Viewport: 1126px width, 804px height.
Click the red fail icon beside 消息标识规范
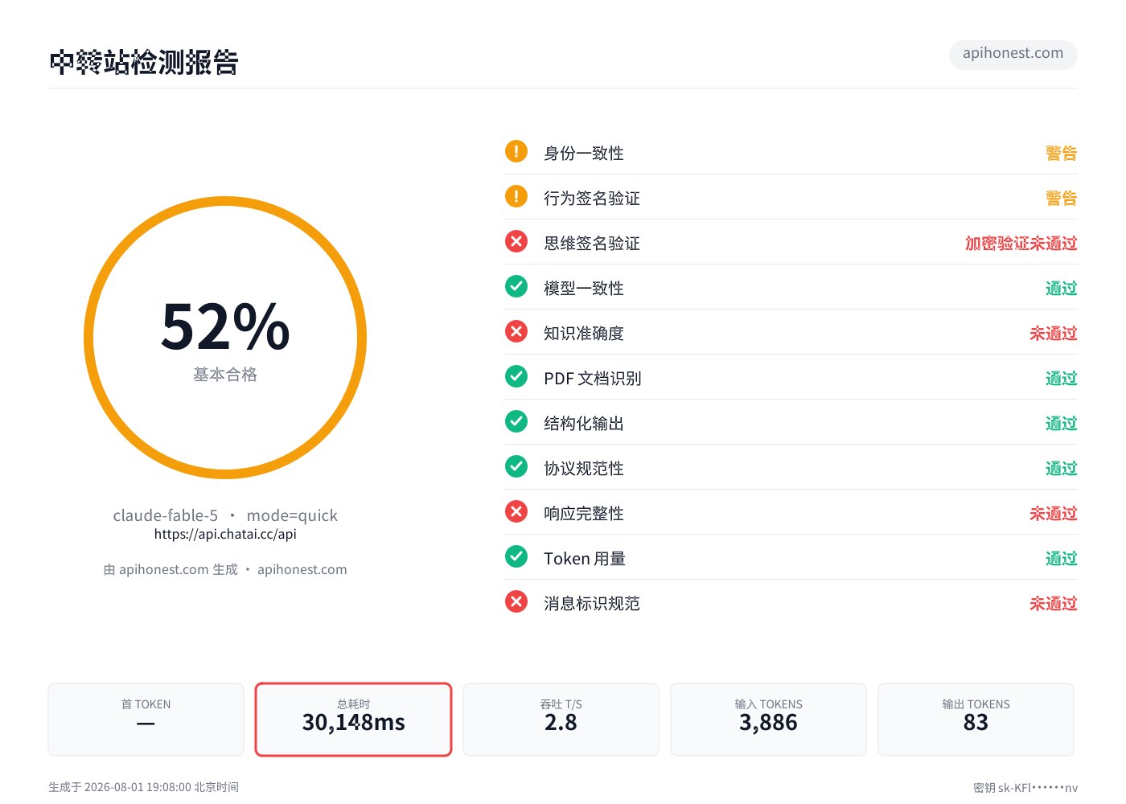click(516, 601)
